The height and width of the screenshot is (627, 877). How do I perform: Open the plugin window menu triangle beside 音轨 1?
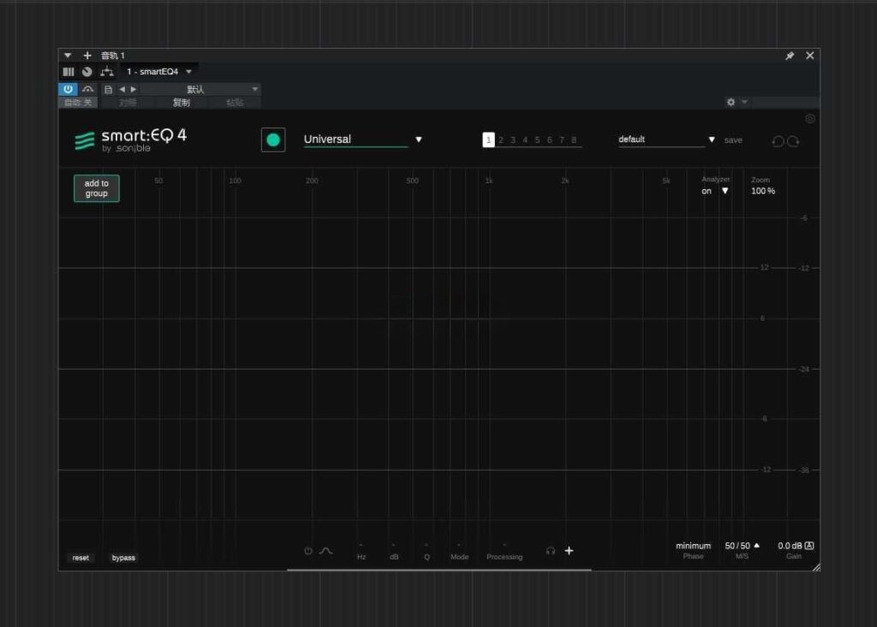click(68, 56)
